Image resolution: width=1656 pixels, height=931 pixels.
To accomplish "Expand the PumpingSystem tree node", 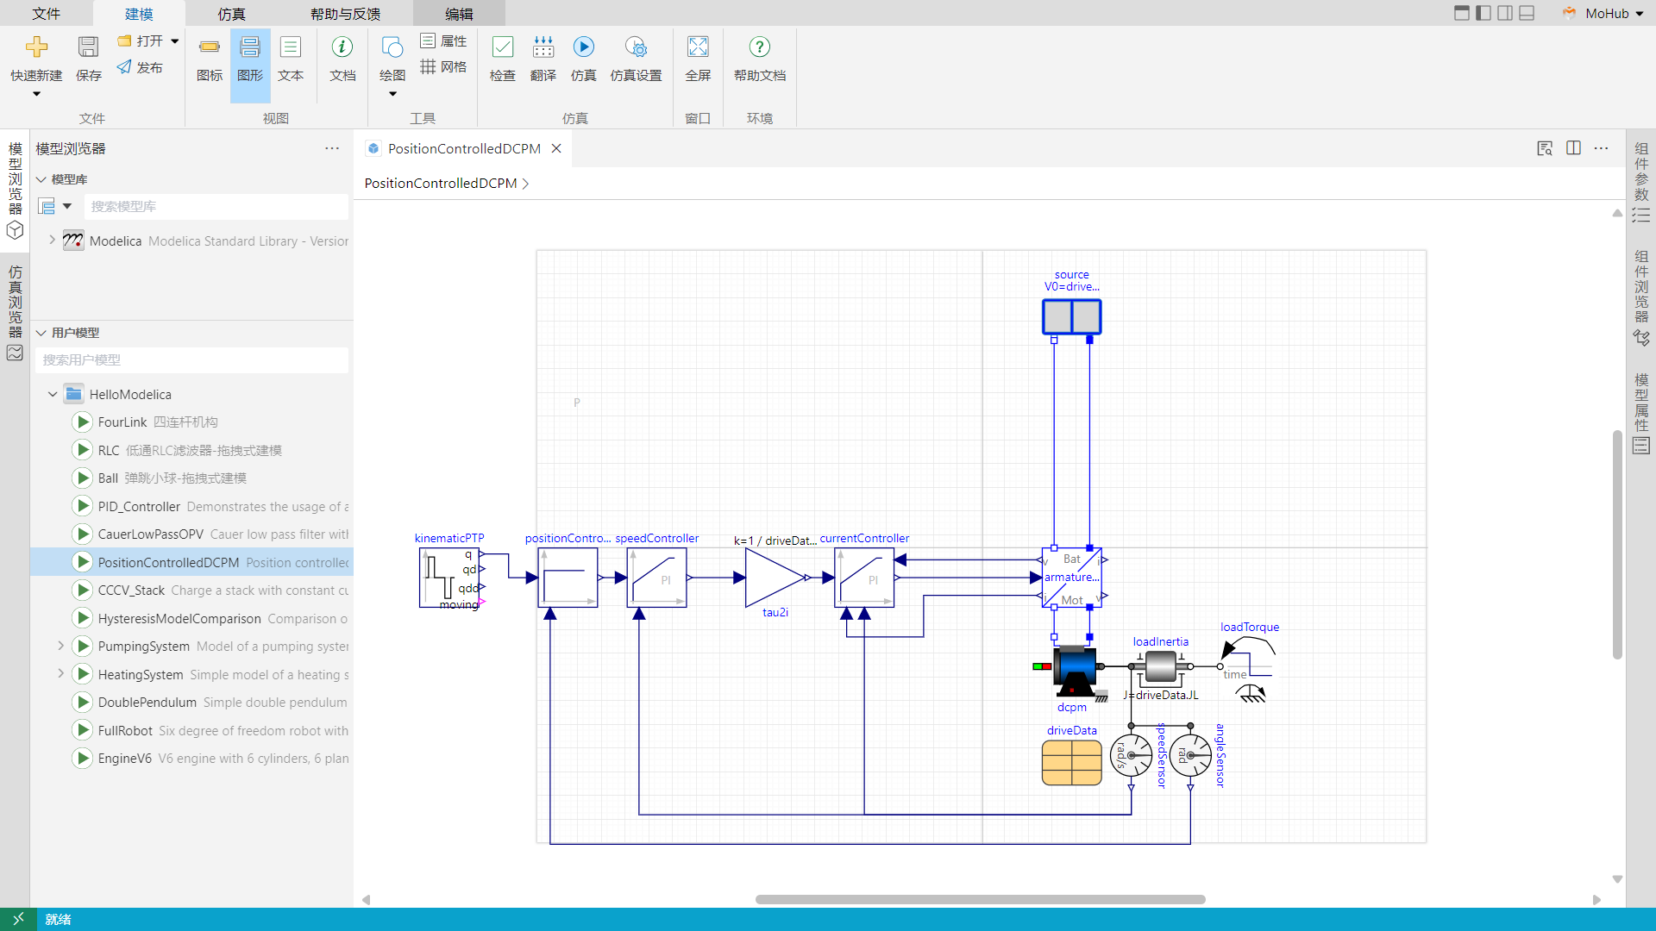I will coord(60,646).
